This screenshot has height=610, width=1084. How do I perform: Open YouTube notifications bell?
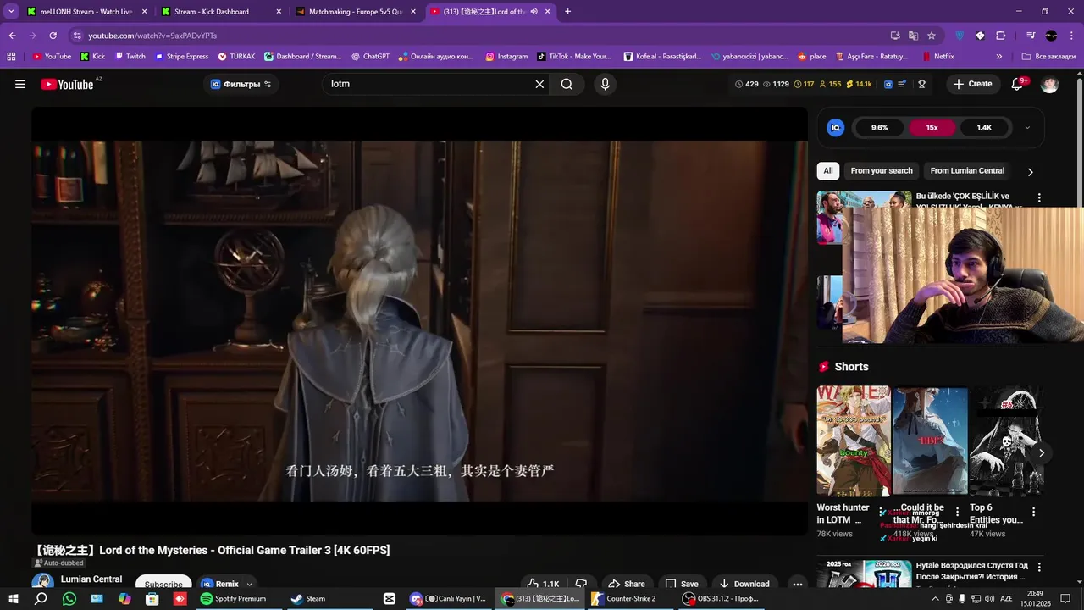click(x=1017, y=84)
